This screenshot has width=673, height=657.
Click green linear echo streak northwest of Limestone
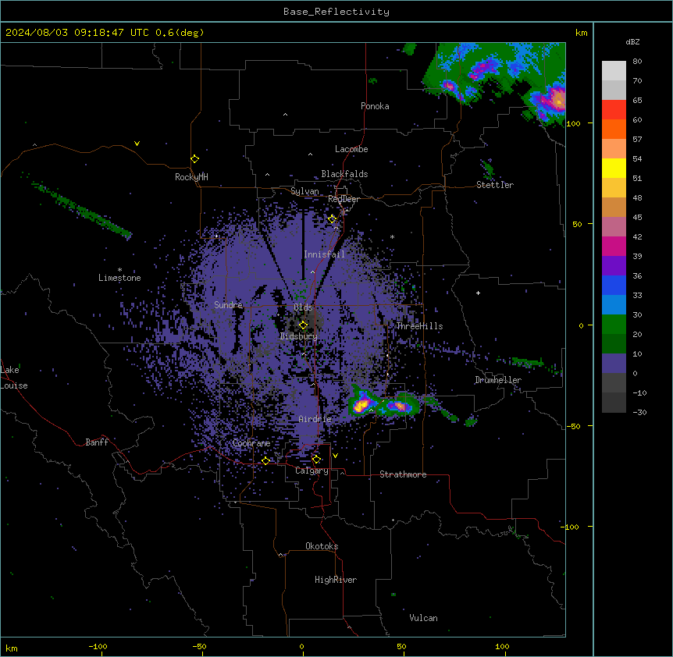pyautogui.click(x=81, y=209)
